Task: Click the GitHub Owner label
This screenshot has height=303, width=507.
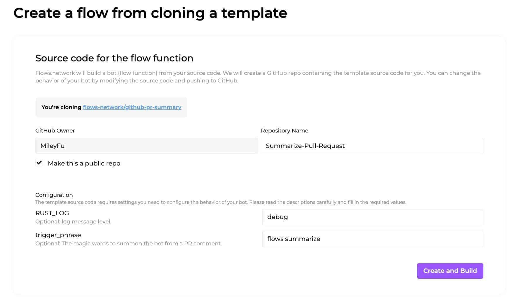Action: tap(55, 131)
